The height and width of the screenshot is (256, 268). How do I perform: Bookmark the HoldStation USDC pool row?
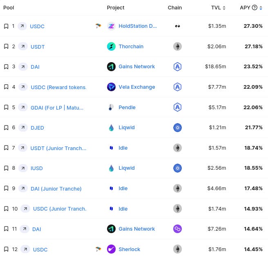point(6,26)
